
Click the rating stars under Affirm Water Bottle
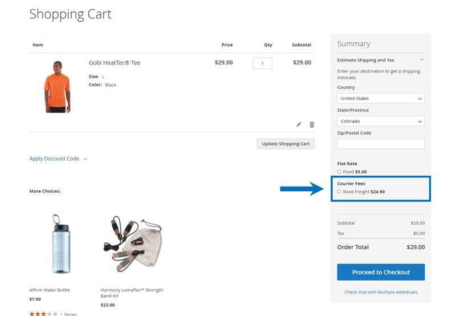pyautogui.click(x=43, y=314)
